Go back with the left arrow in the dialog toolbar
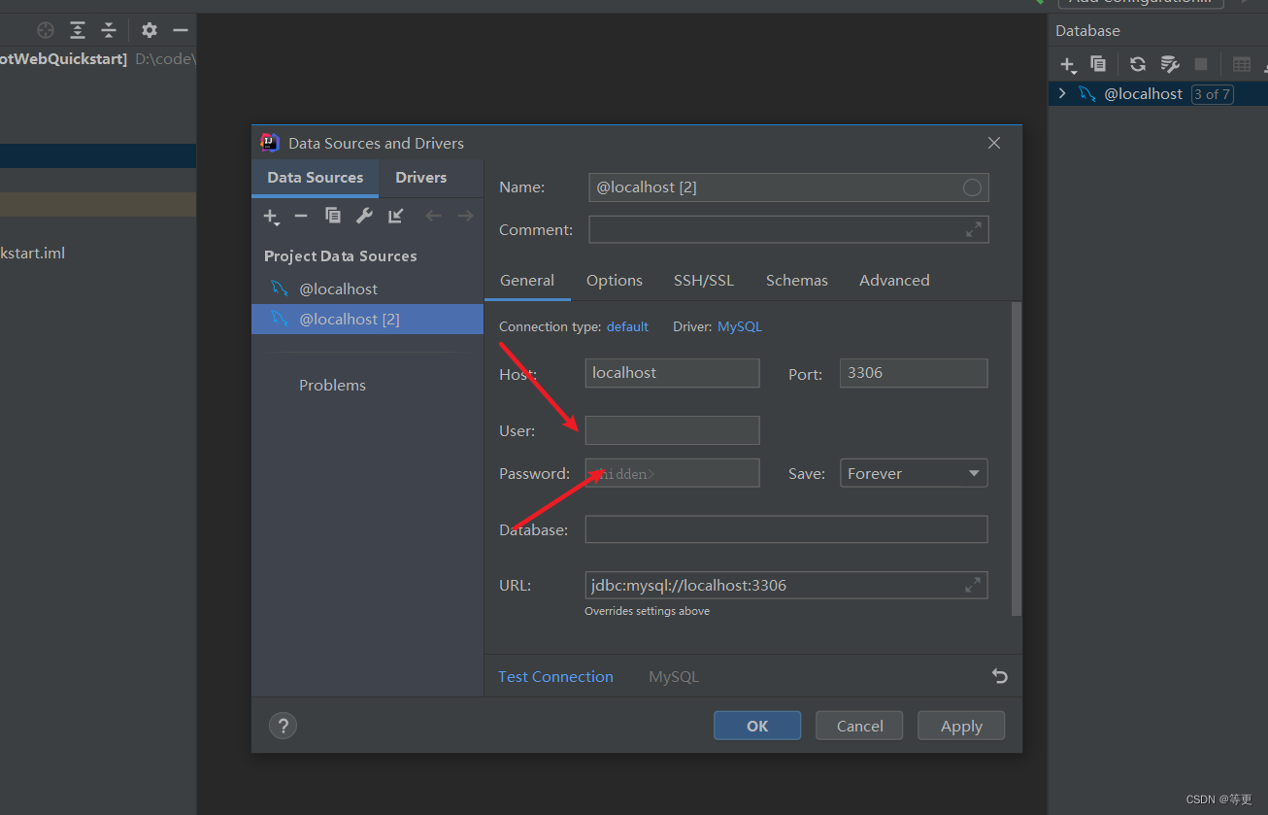Screen dimensions: 1268x815 [x=433, y=216]
